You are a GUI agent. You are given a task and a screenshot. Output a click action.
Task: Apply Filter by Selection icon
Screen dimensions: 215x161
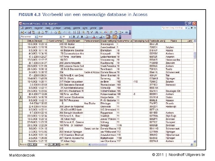pos(83,32)
